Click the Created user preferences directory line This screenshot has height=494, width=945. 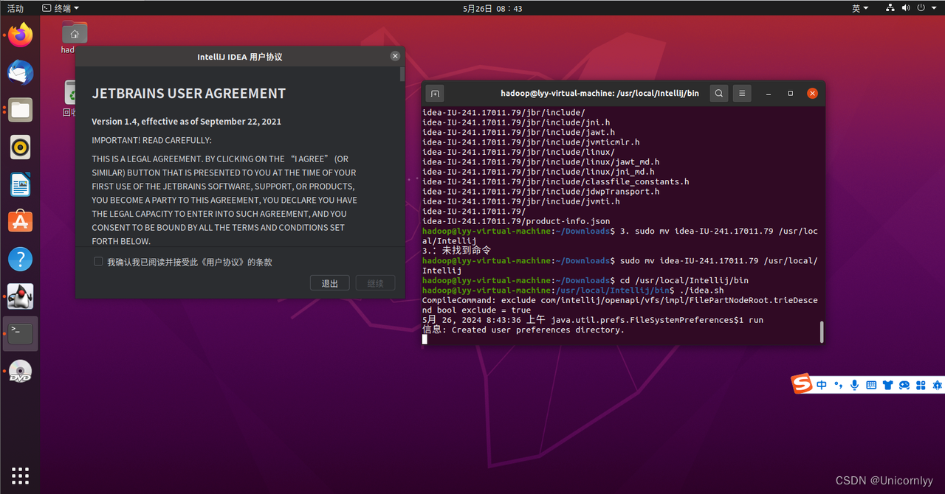click(523, 330)
